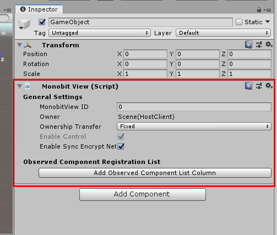The height and width of the screenshot is (235, 277).
Task: Uncheck Enable Sync Encrypt Network checkbox
Action: tap(121, 146)
